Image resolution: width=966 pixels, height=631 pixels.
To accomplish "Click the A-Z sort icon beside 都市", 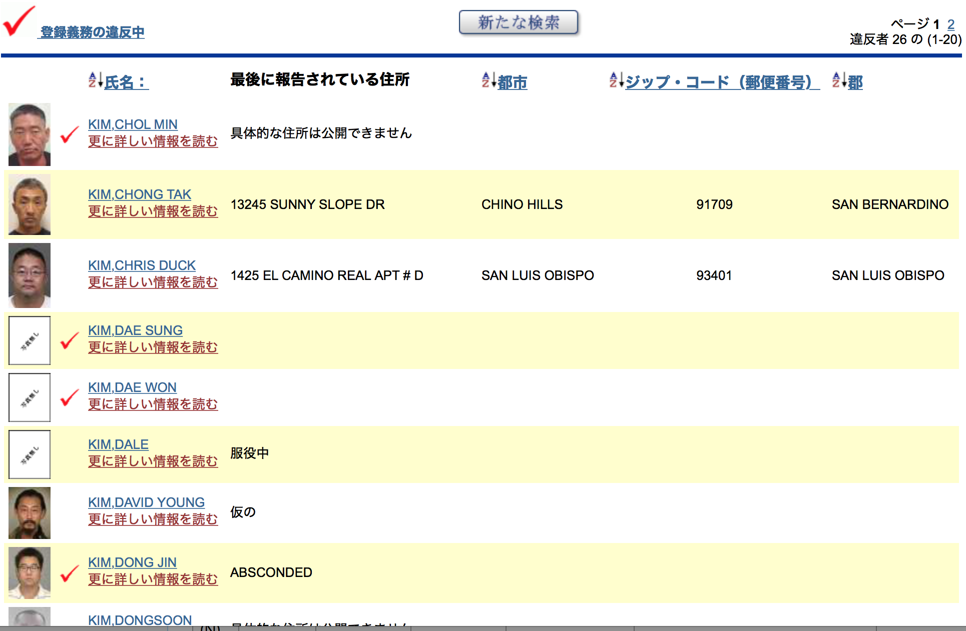I will (489, 80).
